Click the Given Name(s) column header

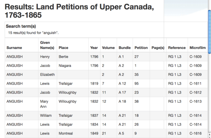click(x=47, y=45)
